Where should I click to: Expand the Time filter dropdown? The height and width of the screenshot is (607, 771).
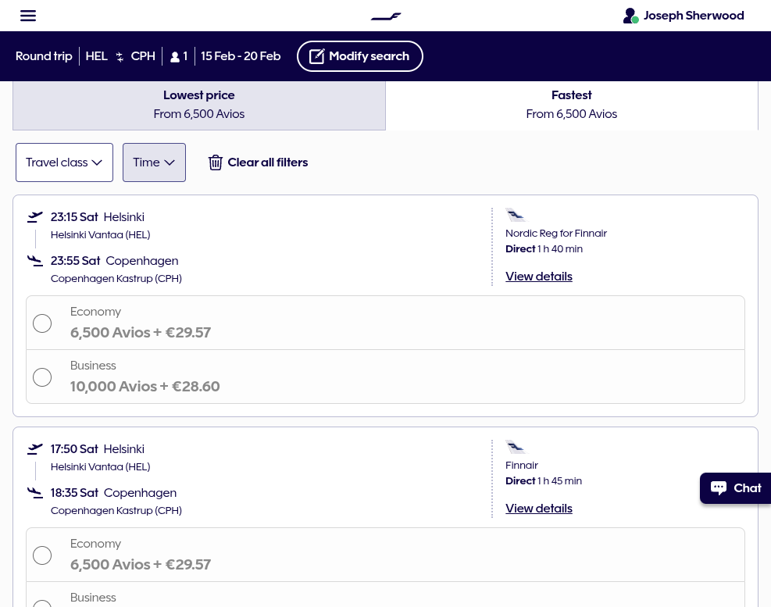[154, 162]
